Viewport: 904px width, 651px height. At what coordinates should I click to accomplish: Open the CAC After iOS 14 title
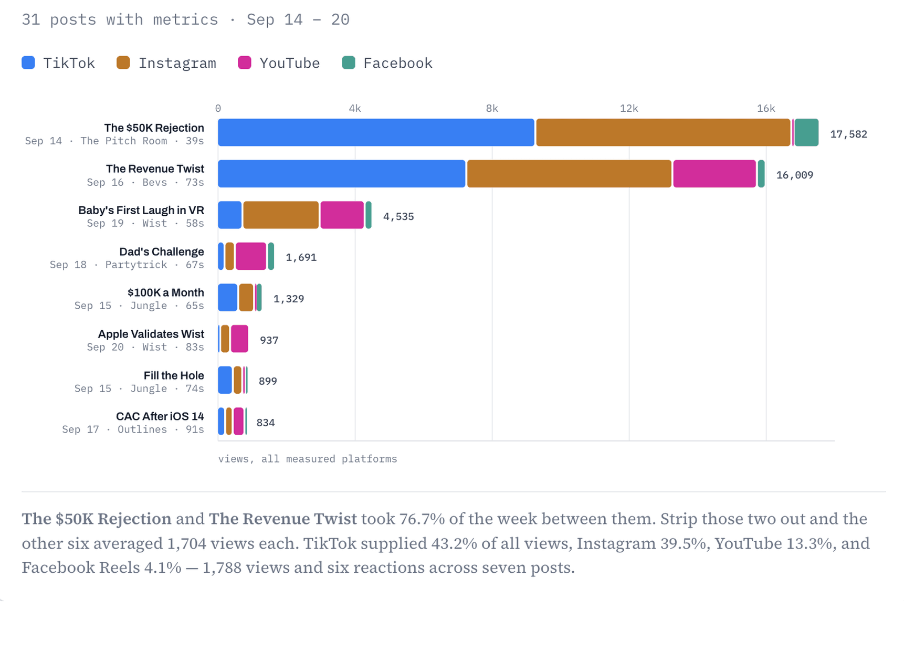[x=160, y=416]
